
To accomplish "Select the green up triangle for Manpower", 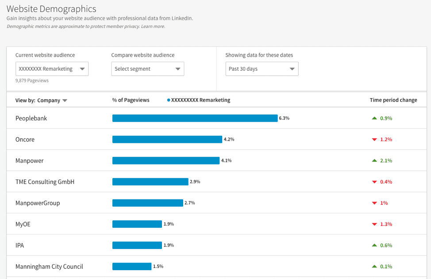I will pos(374,161).
